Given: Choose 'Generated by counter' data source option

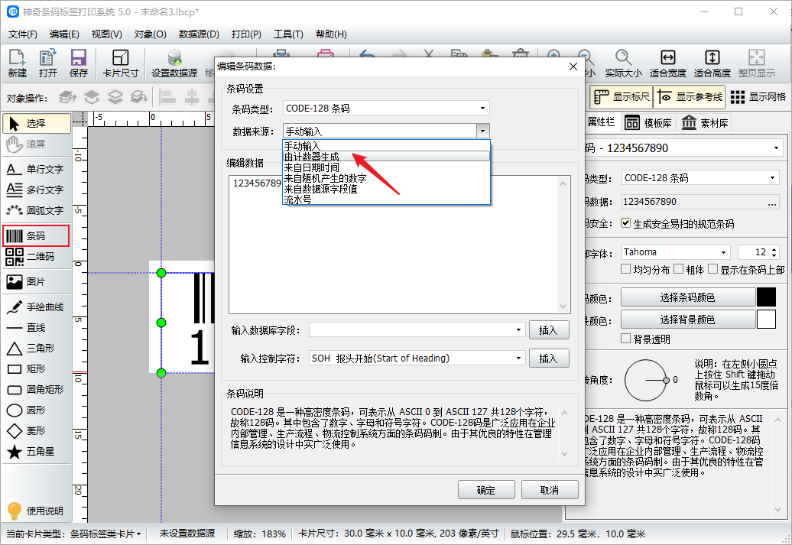Looking at the screenshot, I should pyautogui.click(x=386, y=157).
